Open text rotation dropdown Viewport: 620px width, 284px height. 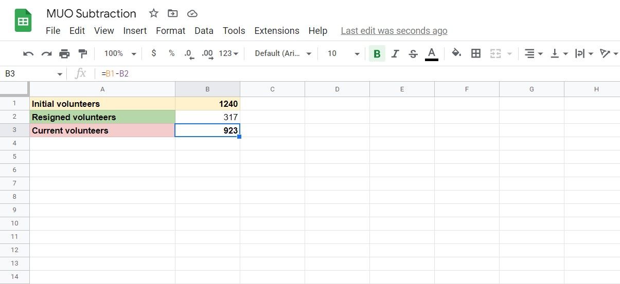pyautogui.click(x=609, y=53)
